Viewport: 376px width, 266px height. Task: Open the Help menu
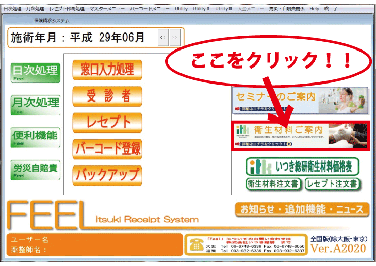click(314, 9)
